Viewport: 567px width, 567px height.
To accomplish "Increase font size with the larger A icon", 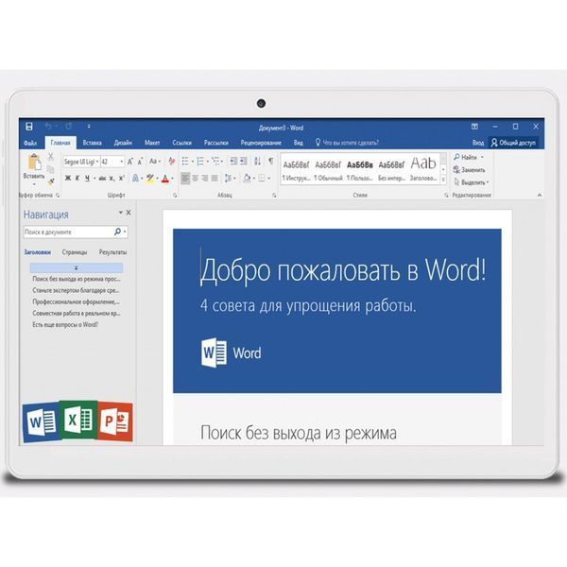I will click(130, 162).
